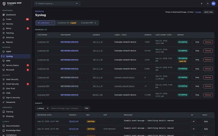Open SaaS Security via its icon
Viewport: 218px width, 136px height.
[x=4, y=79]
